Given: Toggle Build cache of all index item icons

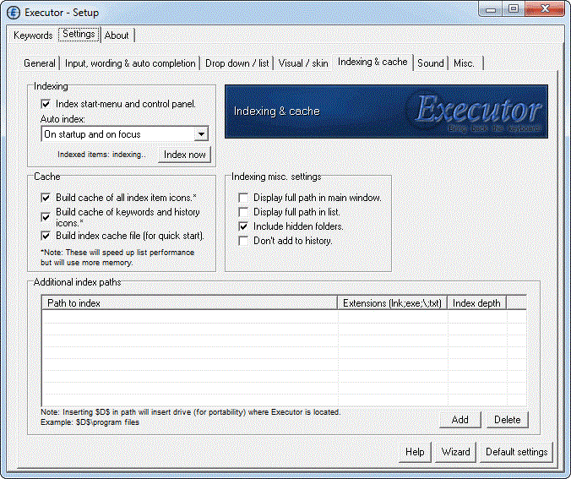Looking at the screenshot, I should pyautogui.click(x=46, y=197).
